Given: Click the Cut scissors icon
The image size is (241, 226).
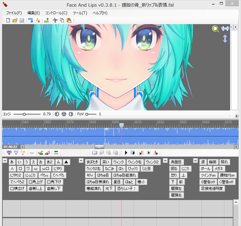Looking at the screenshot, I should pos(55,20).
